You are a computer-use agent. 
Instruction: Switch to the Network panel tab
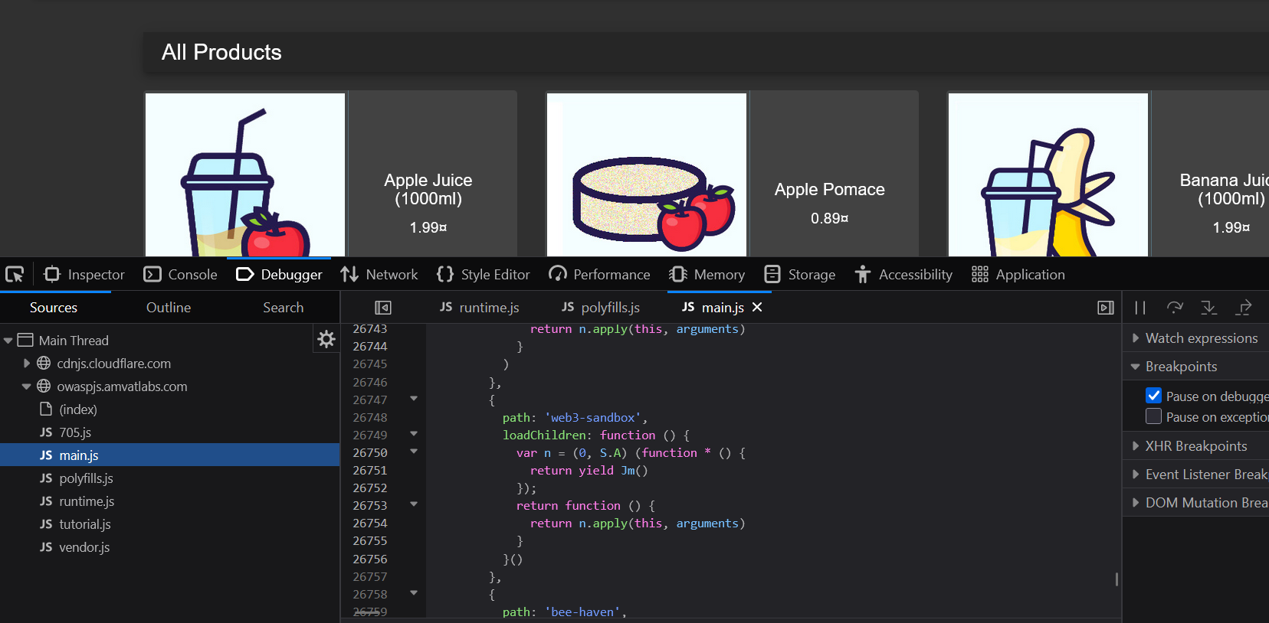379,275
